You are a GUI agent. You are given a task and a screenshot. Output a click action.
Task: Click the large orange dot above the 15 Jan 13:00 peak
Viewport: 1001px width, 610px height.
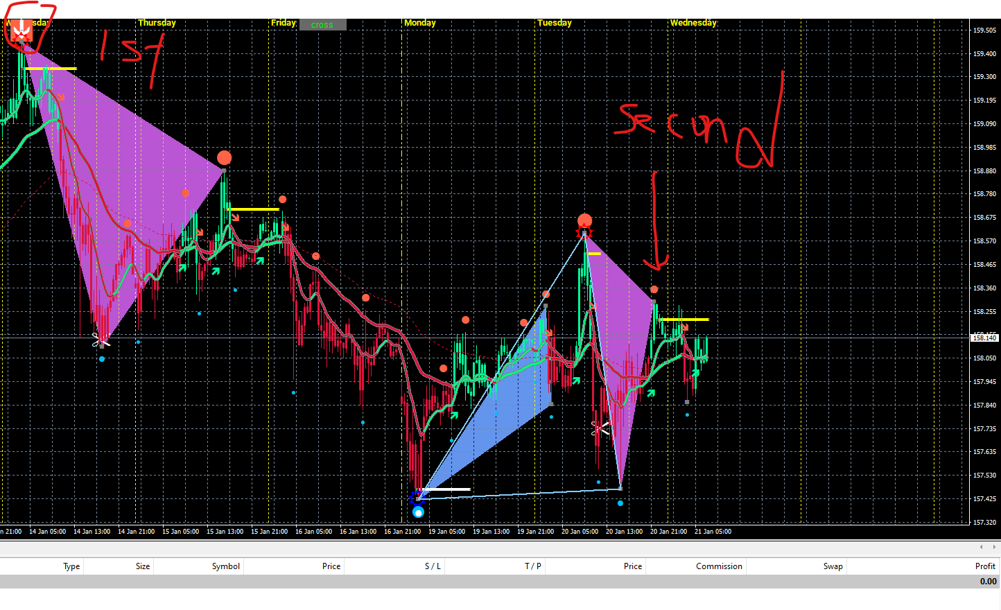pos(224,157)
